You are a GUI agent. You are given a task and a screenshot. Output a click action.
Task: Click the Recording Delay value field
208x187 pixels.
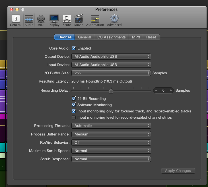click(x=163, y=91)
